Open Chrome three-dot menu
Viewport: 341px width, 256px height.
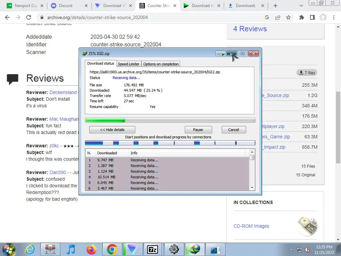click(x=334, y=17)
